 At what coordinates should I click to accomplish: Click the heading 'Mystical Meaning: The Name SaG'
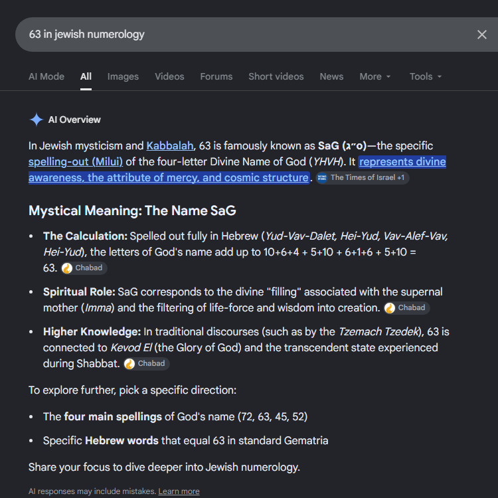[132, 210]
